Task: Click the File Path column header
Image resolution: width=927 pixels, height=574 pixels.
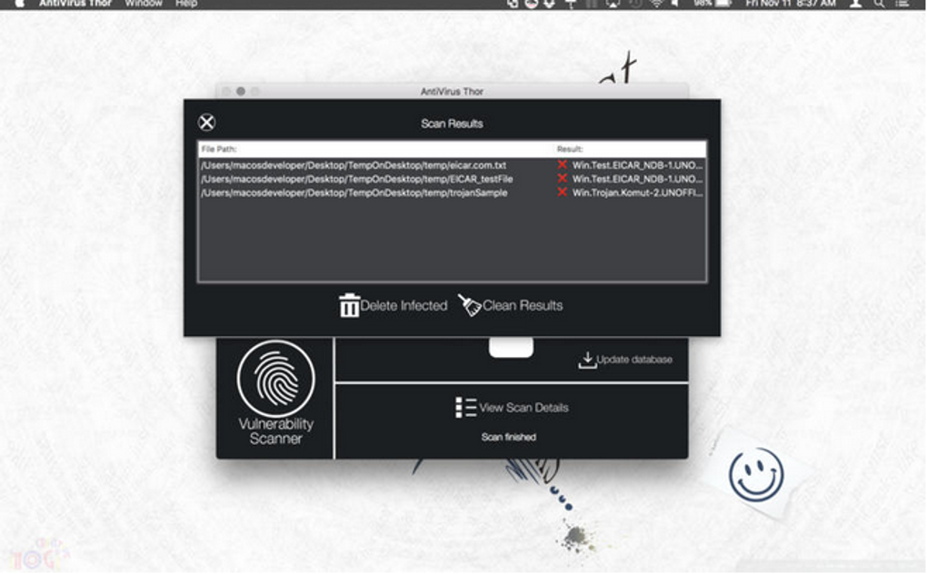Action: (x=219, y=149)
